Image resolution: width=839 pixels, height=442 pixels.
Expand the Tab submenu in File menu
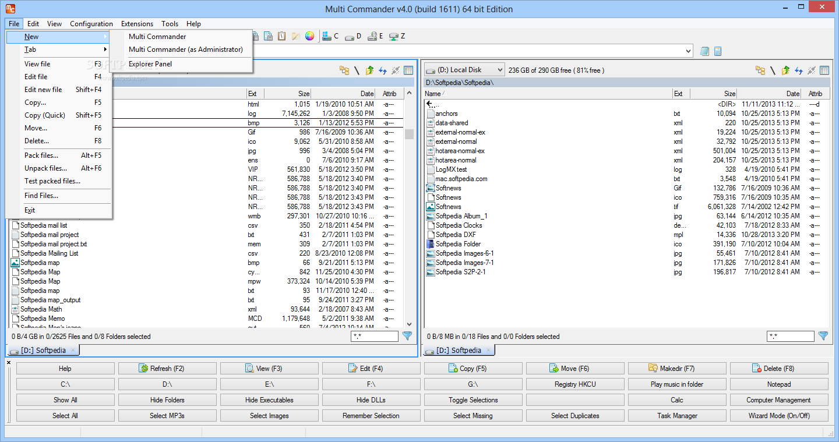point(59,49)
